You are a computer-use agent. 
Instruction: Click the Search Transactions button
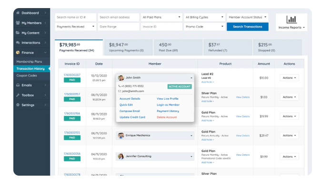tap(248, 27)
